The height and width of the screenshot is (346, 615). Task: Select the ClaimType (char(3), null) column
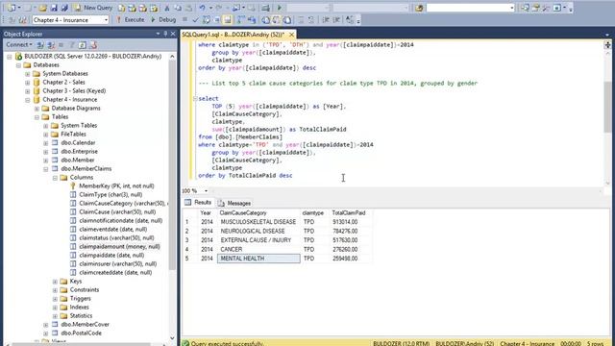click(x=111, y=194)
